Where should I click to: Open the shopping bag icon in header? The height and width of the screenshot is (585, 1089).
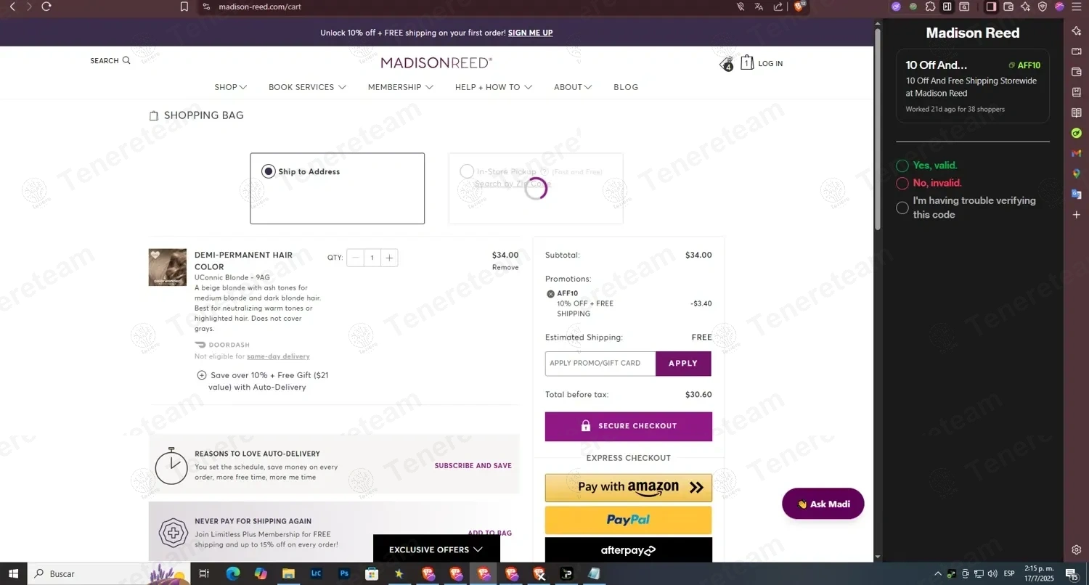(746, 63)
